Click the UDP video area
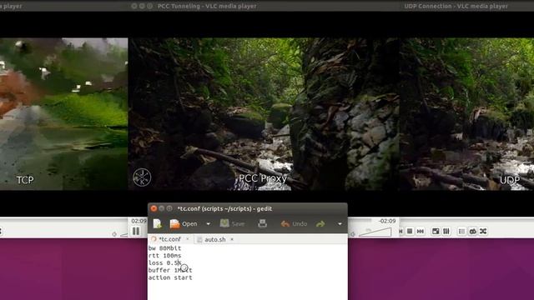 467,114
